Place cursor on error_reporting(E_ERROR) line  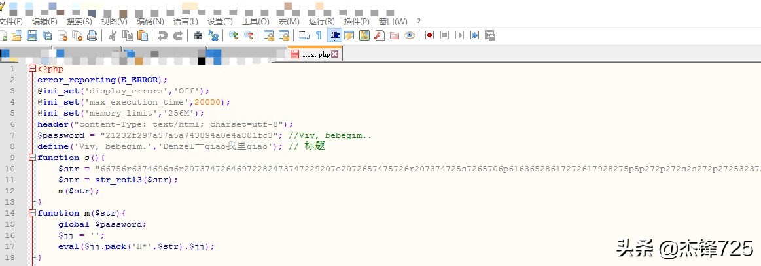[102, 80]
